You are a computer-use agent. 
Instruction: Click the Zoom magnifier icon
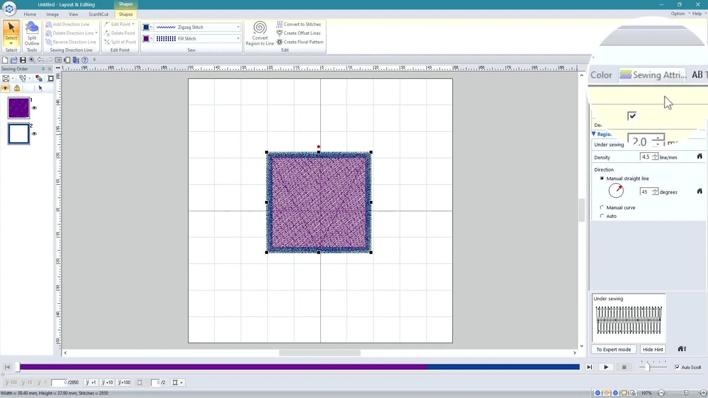[x=32, y=60]
